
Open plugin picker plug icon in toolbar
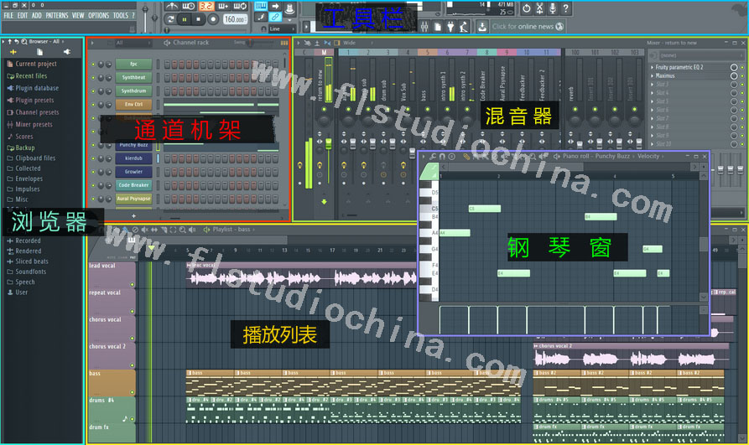tap(450, 27)
